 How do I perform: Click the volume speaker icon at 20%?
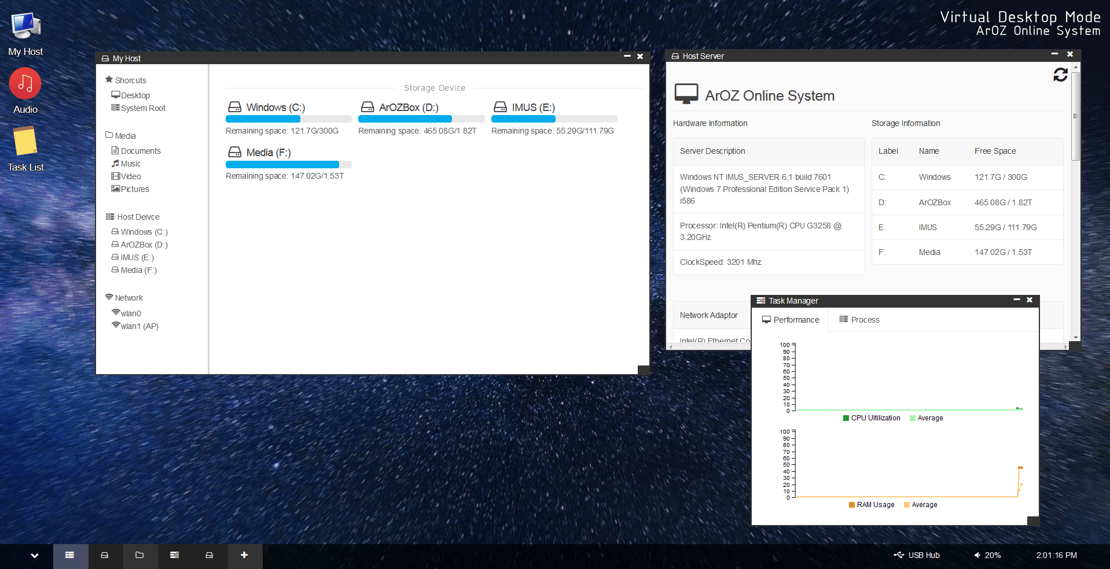(977, 555)
